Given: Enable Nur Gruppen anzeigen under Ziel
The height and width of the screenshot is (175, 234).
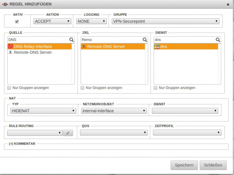Looking at the screenshot, I should [82, 88].
